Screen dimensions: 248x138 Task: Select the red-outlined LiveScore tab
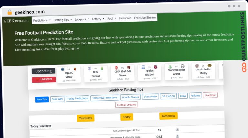[210, 95]
